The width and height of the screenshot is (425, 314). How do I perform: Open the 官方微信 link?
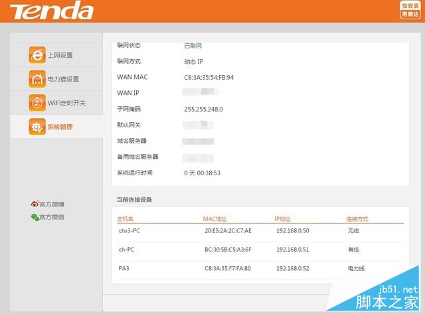point(52,217)
